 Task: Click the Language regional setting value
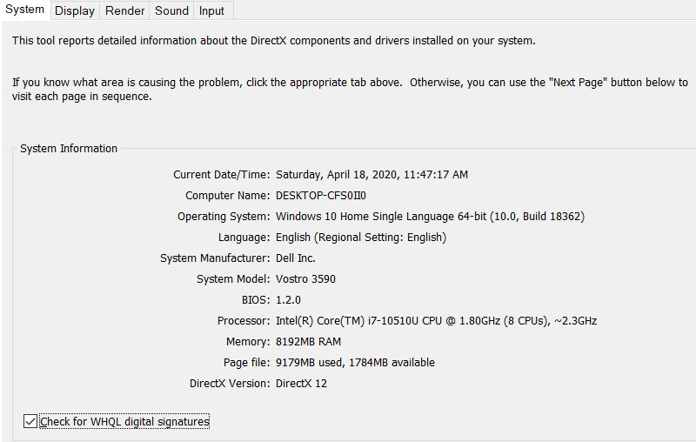[x=360, y=238]
